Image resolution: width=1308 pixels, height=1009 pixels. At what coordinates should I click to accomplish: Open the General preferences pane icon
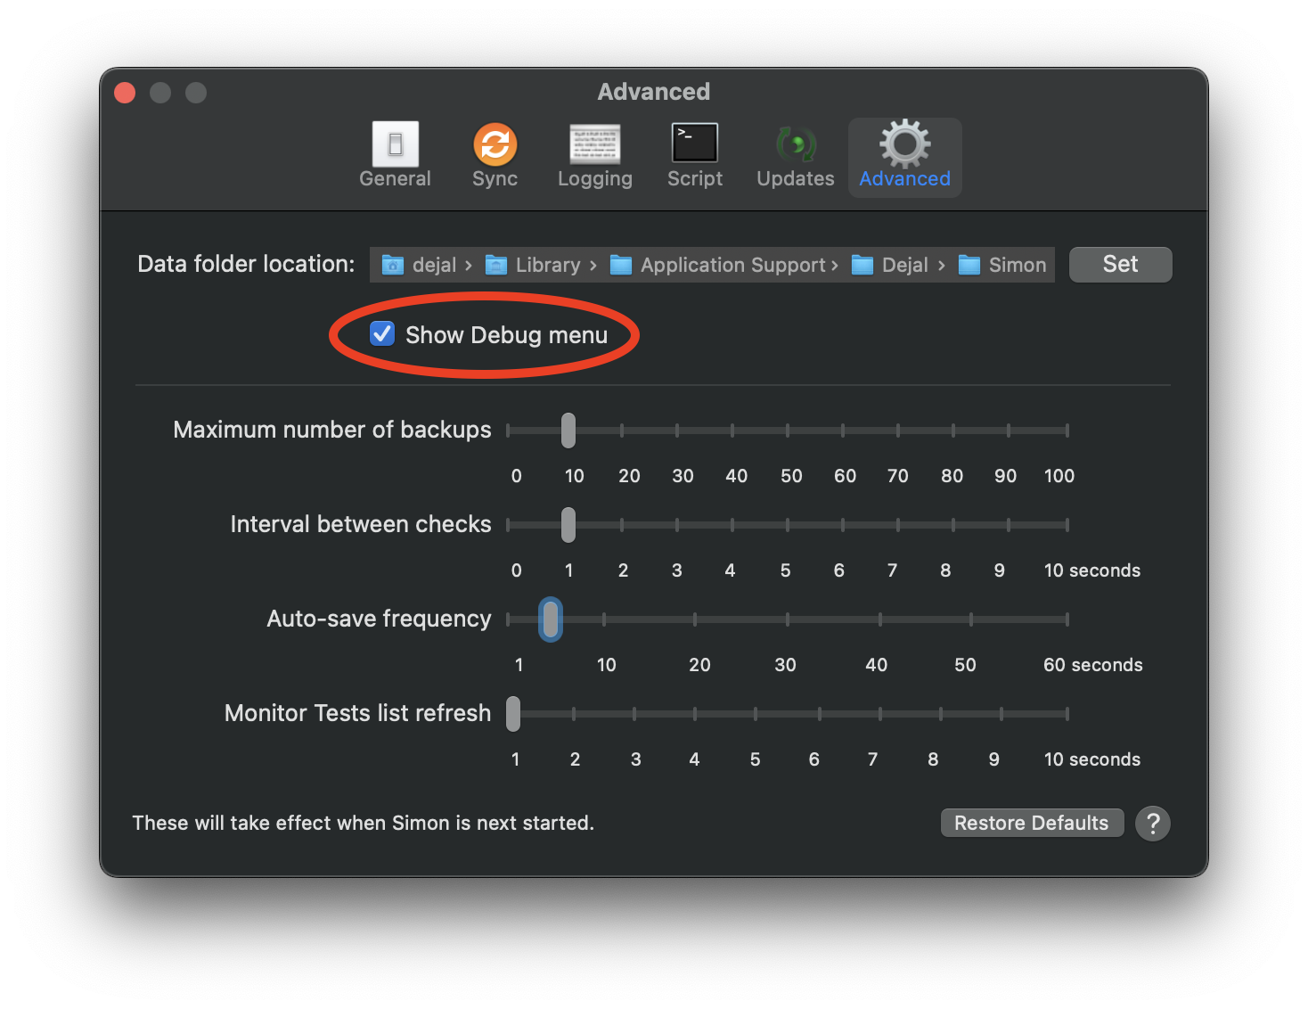click(396, 144)
